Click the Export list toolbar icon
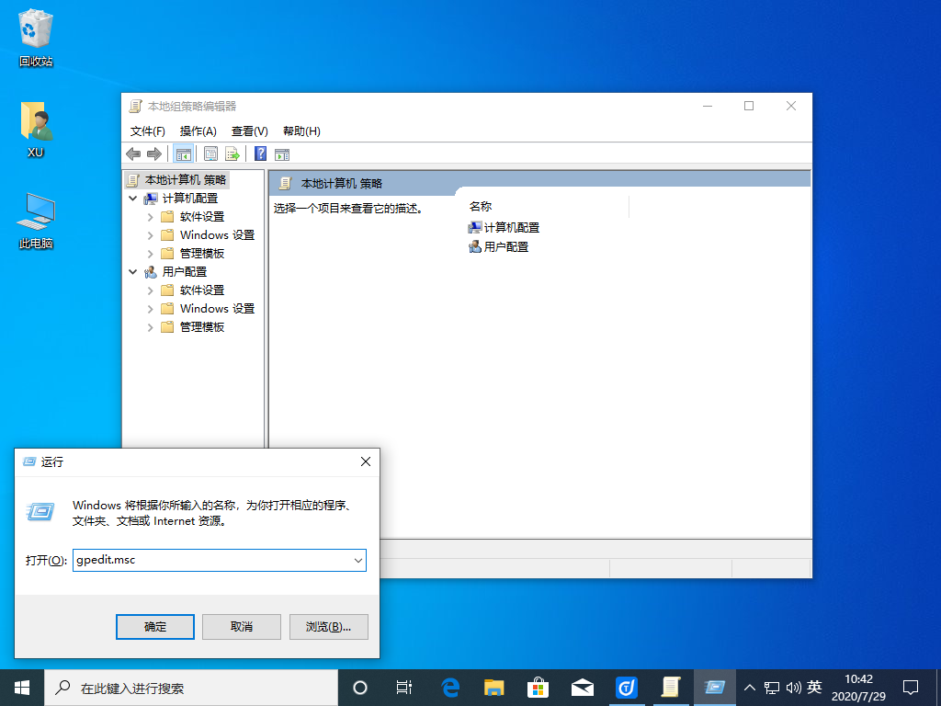Screen dimensions: 941x706 (x=232, y=154)
